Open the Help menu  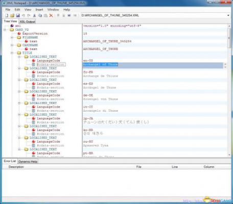pos(67,10)
